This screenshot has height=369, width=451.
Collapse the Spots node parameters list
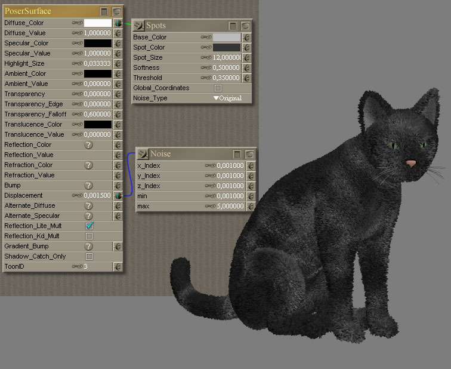(233, 26)
